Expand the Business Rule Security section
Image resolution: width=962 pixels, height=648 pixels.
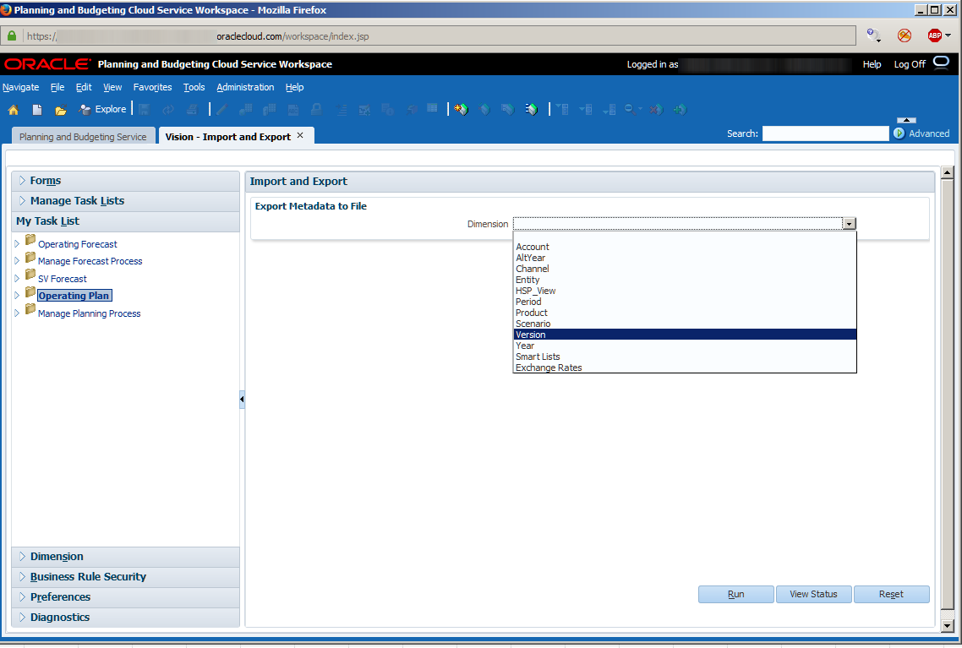(22, 576)
